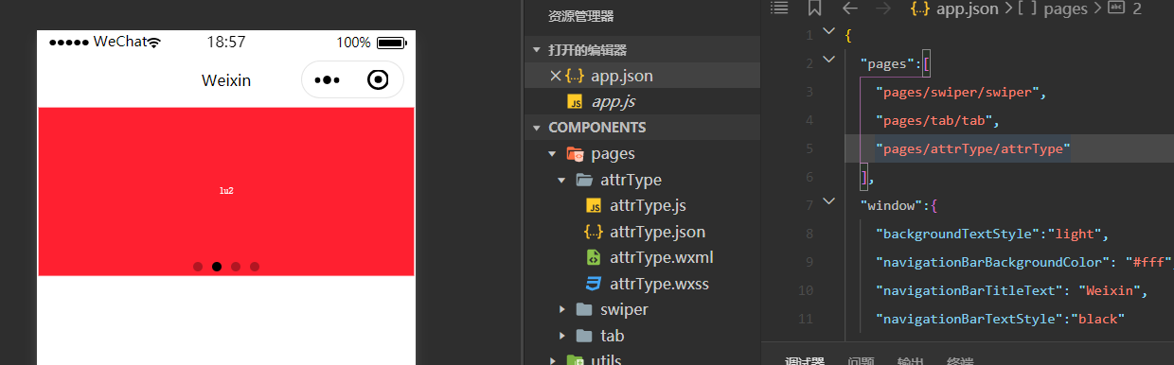Click the simulator WiFi signal icon
Viewport: 1174px width, 365px height.
pos(155,43)
